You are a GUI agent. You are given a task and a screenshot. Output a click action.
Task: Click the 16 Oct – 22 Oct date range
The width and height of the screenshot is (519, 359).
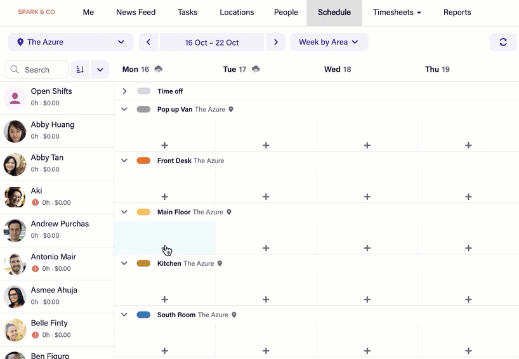click(x=212, y=42)
